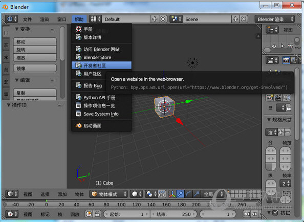The image size is (304, 222).
Task: Click the 旋转 rotate button
Action: (x=35, y=50)
